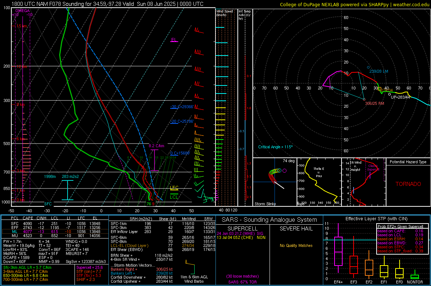This screenshot has width=431, height=286.
Task: Click the 'Wind Speed (knots)' panel header
Action: pos(224,13)
